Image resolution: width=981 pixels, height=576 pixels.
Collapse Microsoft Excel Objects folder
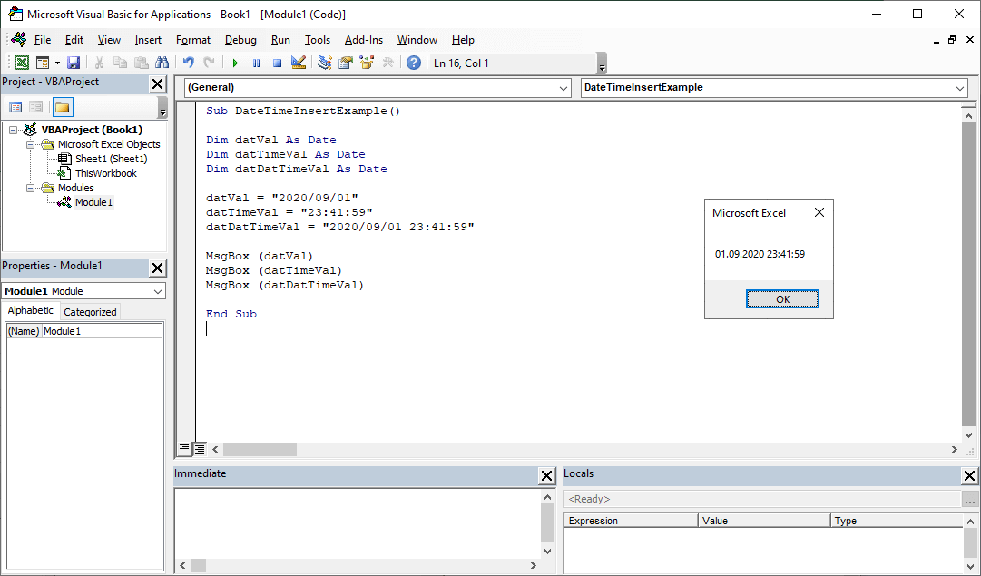29,144
